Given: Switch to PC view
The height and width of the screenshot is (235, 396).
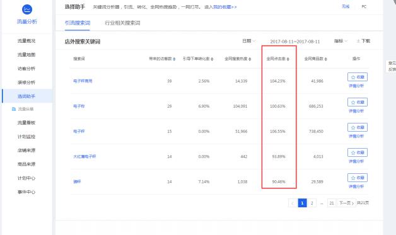Looking at the screenshot, I should 364,6.
